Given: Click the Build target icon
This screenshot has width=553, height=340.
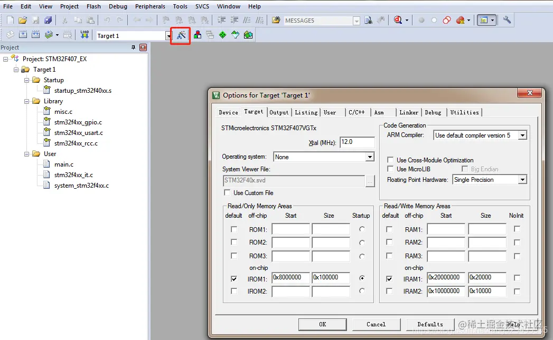Looking at the screenshot, I should click(23, 35).
